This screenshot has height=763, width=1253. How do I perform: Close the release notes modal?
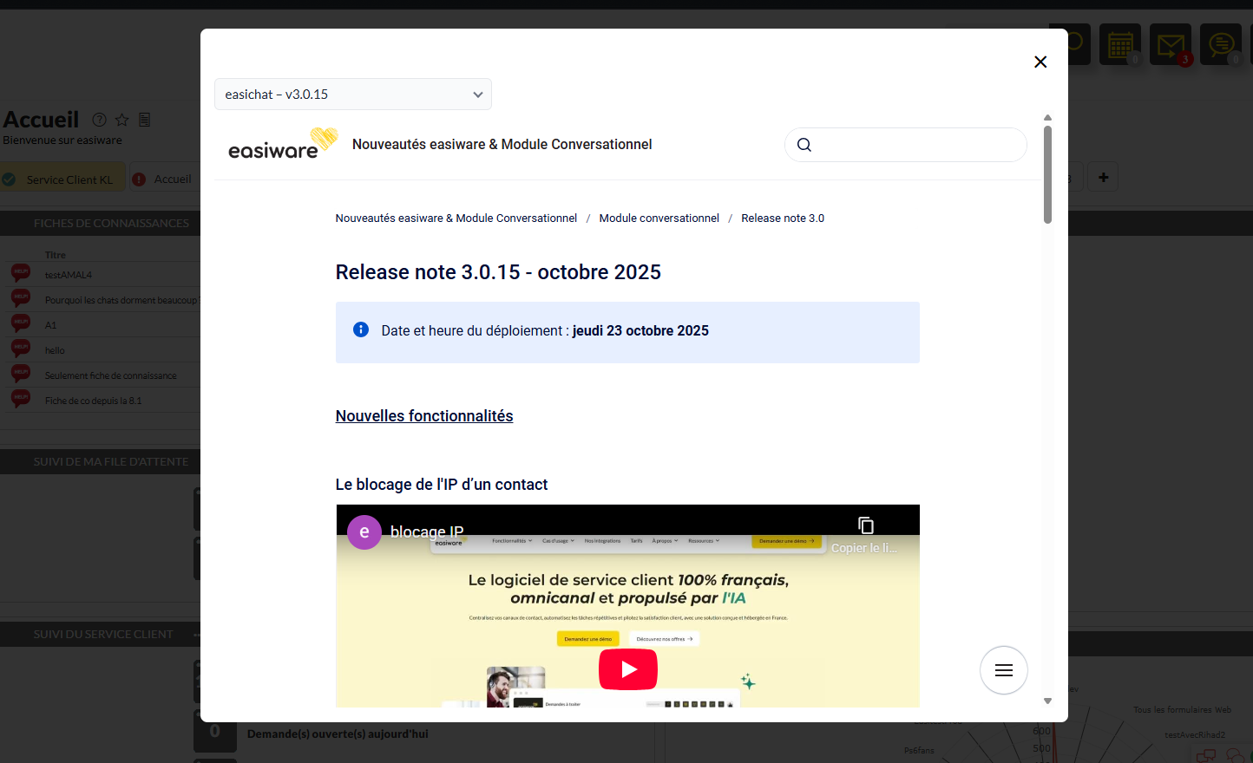point(1040,62)
